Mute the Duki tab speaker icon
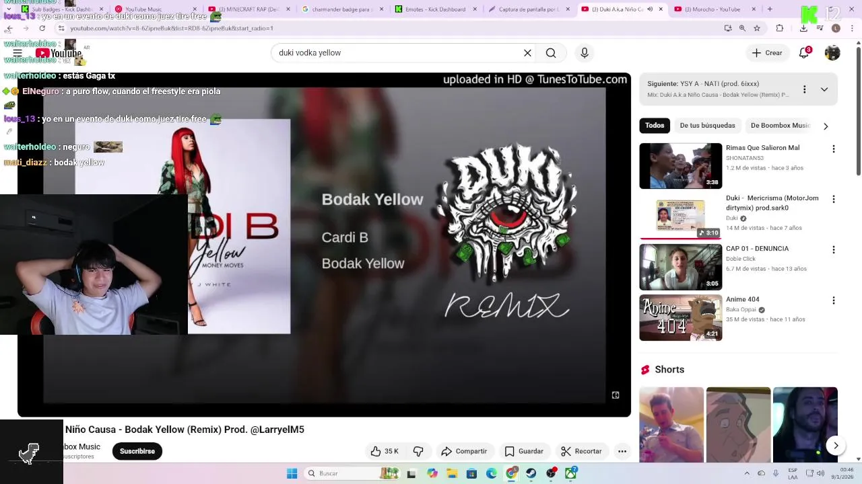Image resolution: width=862 pixels, height=484 pixels. pyautogui.click(x=650, y=9)
